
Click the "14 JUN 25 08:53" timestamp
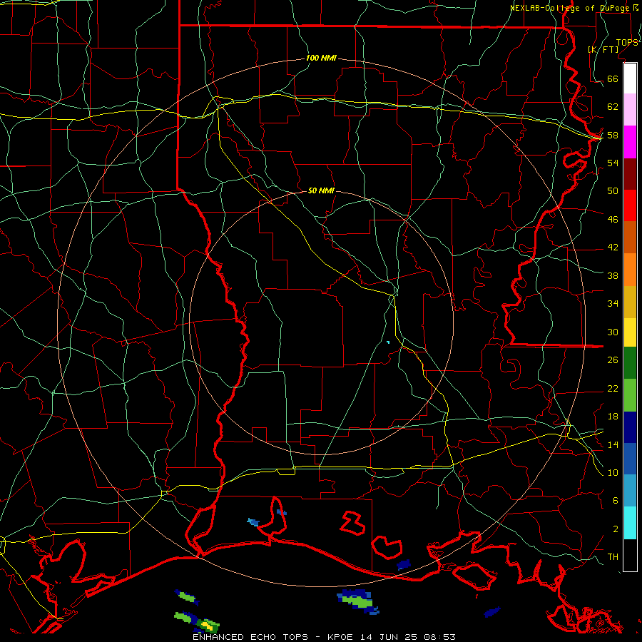(408, 637)
